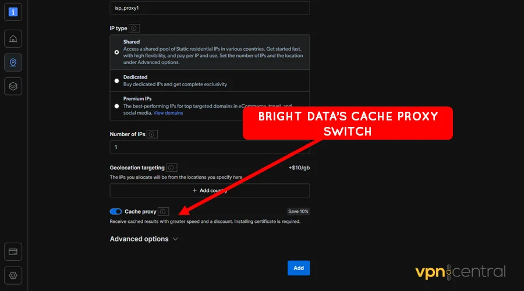The height and width of the screenshot is (291, 524).
Task: Go to the home icon in sidebar
Action: pyautogui.click(x=13, y=39)
